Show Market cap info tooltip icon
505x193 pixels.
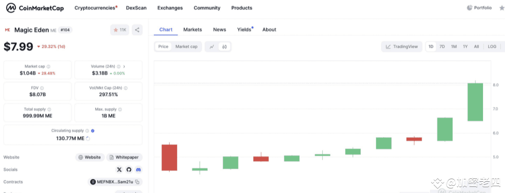(x=48, y=66)
